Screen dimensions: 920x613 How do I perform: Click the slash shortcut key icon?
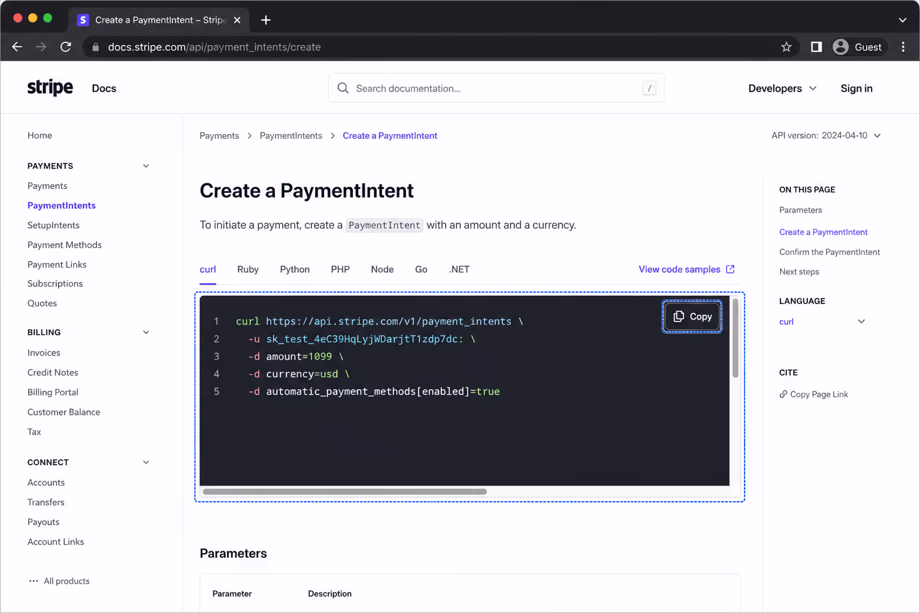(x=649, y=88)
